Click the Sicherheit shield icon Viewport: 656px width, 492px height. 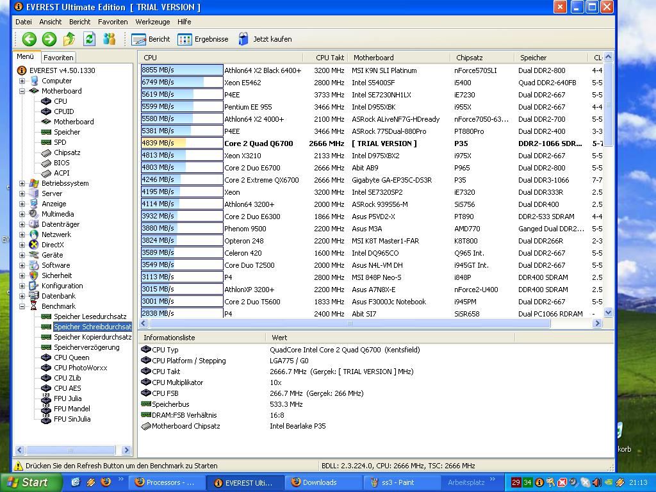tap(34, 275)
